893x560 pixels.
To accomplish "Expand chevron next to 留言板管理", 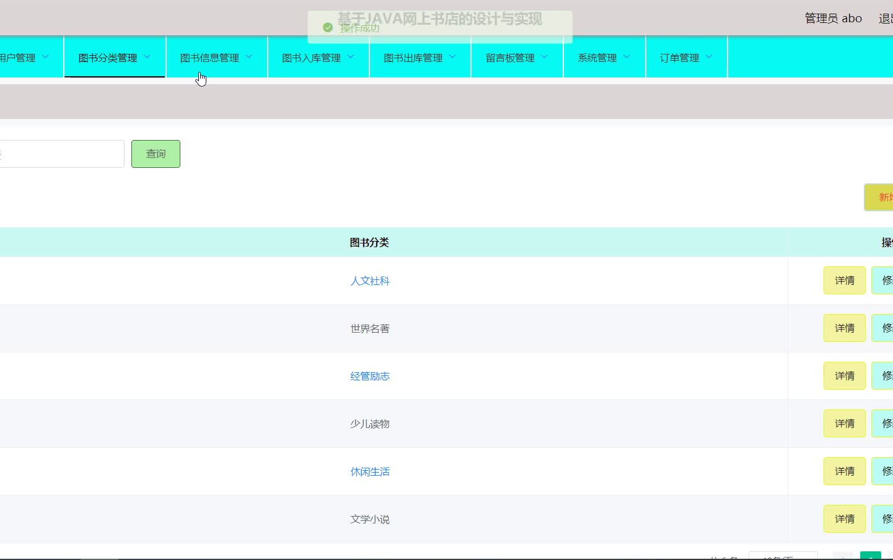I will point(545,57).
